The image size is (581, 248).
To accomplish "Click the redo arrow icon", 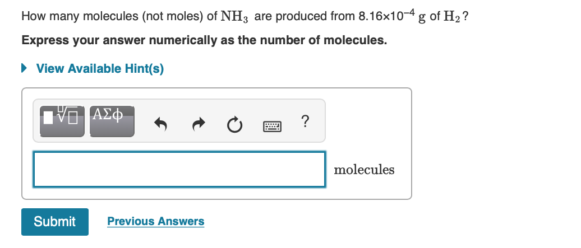I will [x=196, y=122].
